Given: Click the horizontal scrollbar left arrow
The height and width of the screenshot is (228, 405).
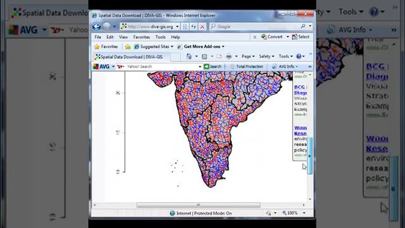Looking at the screenshot, I should point(94,205).
